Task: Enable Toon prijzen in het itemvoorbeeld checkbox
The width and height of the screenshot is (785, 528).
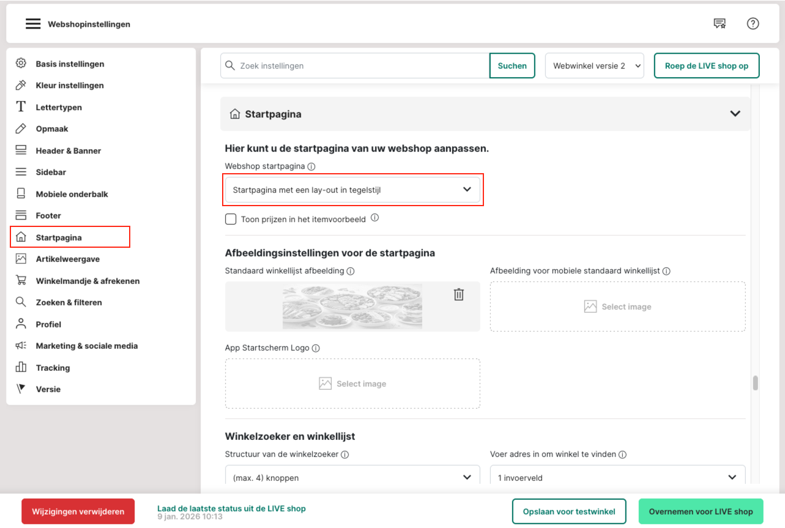Action: click(231, 219)
